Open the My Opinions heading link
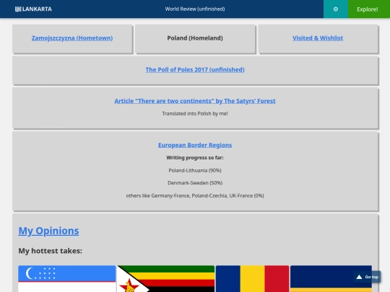Image resolution: width=390 pixels, height=292 pixels. point(49,231)
